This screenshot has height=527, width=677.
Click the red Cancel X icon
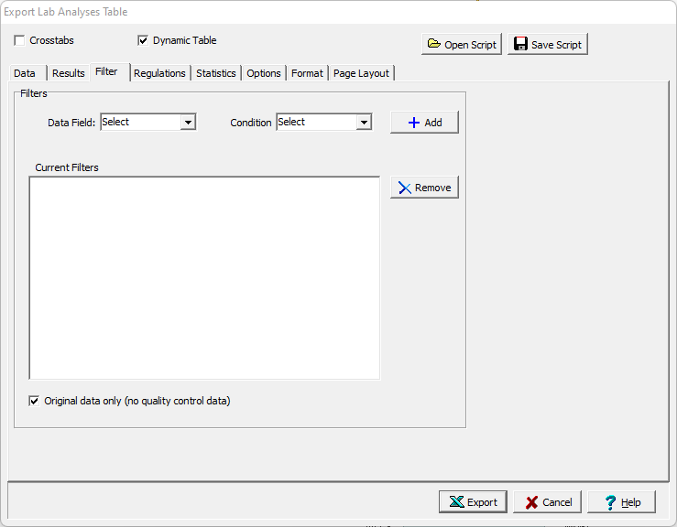click(531, 502)
